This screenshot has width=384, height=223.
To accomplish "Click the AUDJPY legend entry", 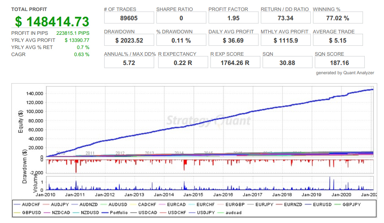I will pyautogui.click(x=56, y=205).
